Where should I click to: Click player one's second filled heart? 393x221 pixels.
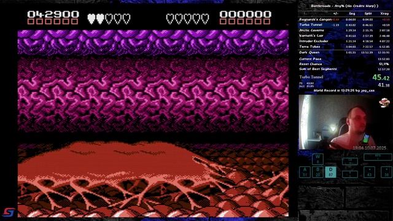[x=100, y=19]
